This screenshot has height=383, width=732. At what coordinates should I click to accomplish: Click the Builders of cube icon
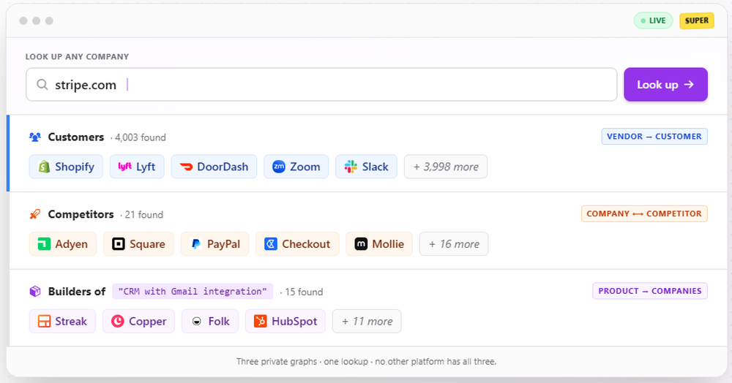(35, 292)
